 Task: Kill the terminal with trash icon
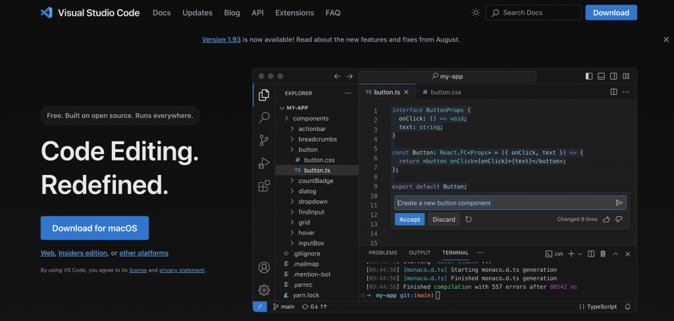click(603, 253)
